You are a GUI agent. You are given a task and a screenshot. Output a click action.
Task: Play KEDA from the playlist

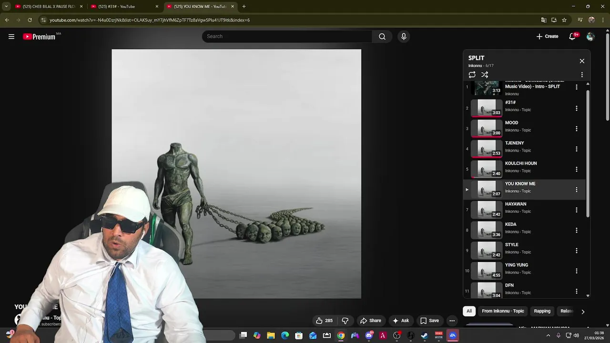pos(524,230)
